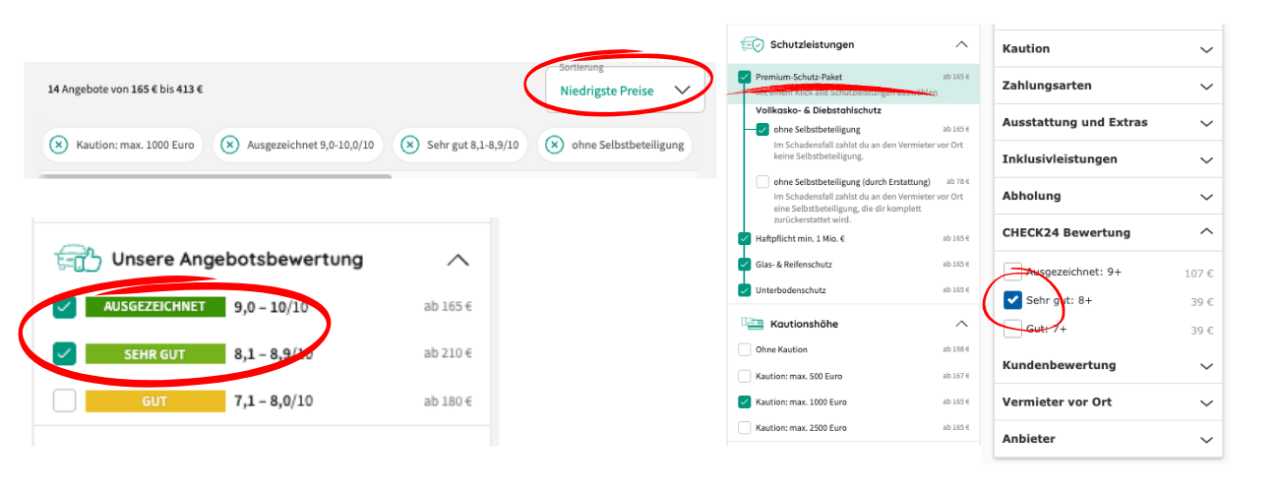The width and height of the screenshot is (1279, 492).
Task: Remove the ohne Selbstbeteiligung filter chip
Action: coord(554,146)
